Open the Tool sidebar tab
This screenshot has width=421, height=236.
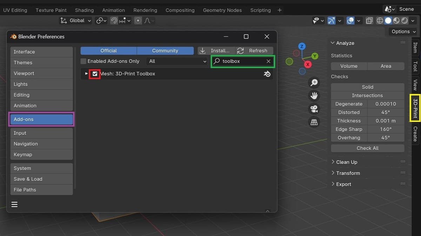[x=415, y=66]
